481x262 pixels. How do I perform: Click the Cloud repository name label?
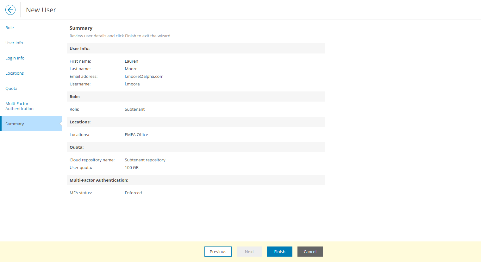point(92,160)
